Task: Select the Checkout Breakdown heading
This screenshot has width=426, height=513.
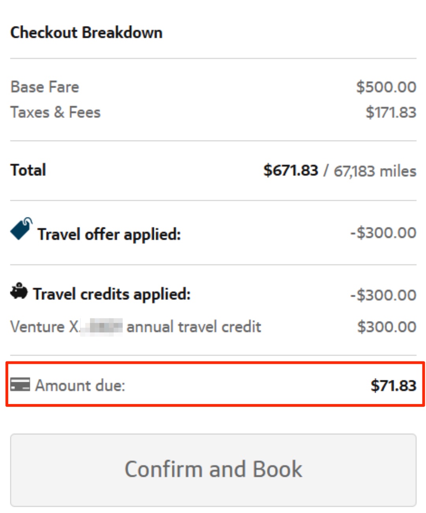Action: click(x=87, y=33)
